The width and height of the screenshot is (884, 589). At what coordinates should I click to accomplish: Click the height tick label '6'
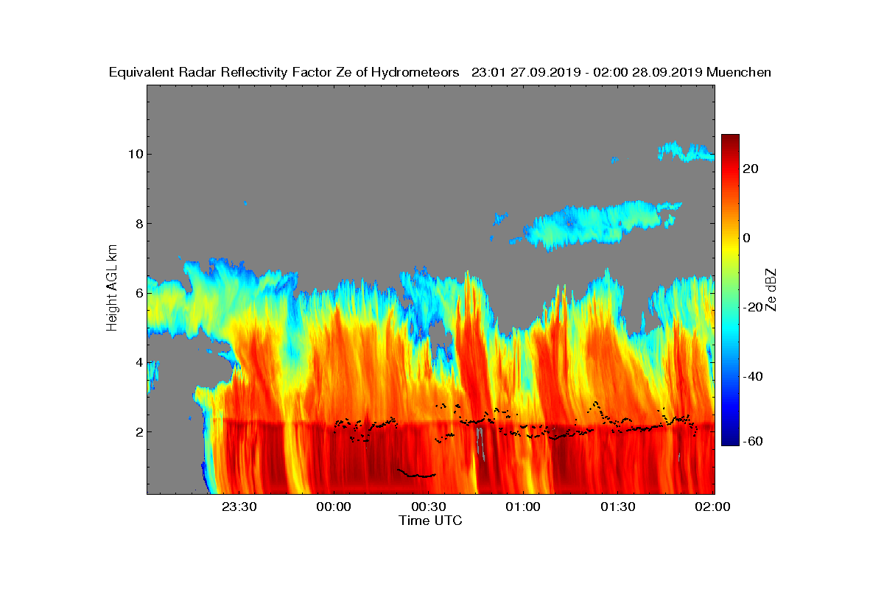coord(138,293)
